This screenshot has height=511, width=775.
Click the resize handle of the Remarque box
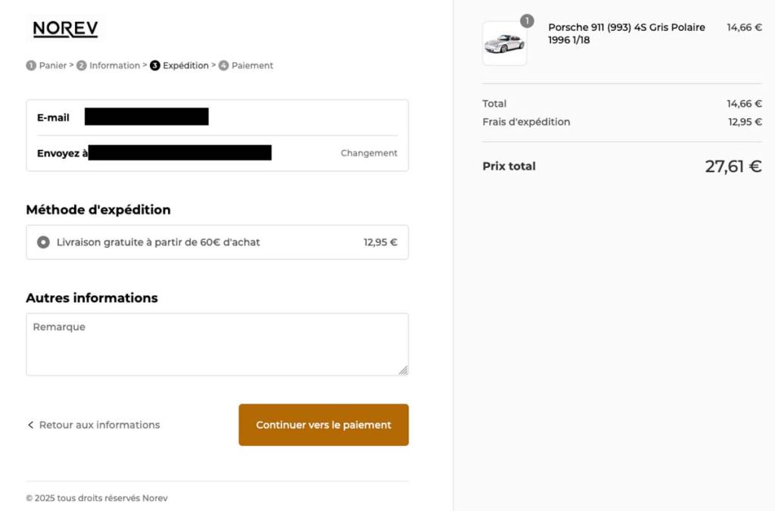coord(403,370)
